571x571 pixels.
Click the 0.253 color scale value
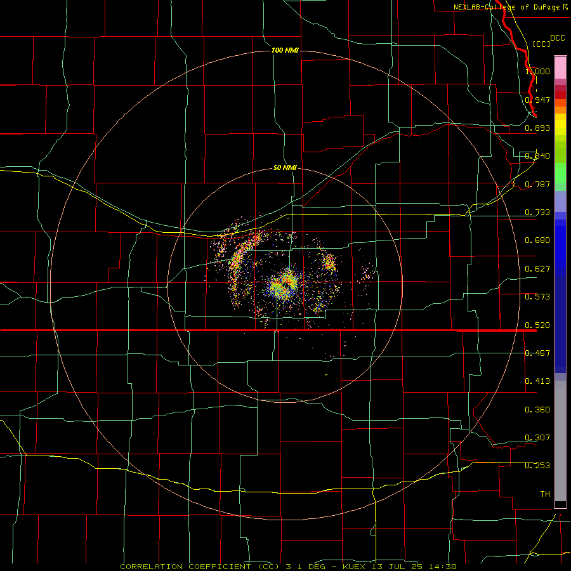tap(537, 466)
